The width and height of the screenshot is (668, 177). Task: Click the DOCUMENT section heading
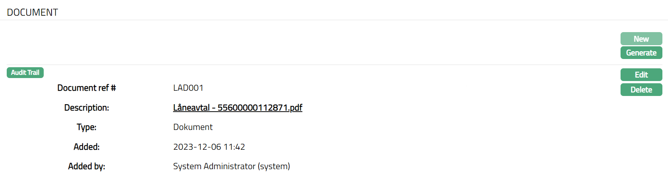(33, 12)
